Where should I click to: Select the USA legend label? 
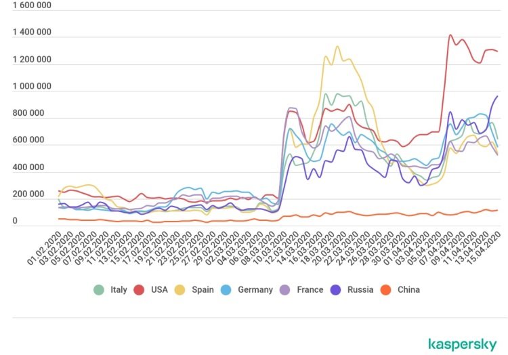click(159, 289)
